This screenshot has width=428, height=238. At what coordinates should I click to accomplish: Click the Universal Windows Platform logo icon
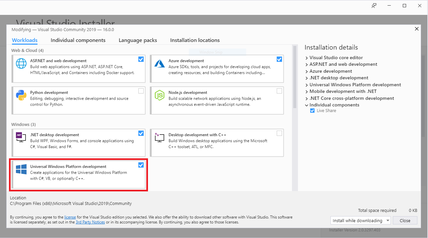click(21, 169)
